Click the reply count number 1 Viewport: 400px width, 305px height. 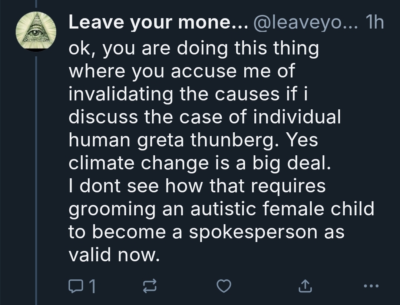point(92,286)
